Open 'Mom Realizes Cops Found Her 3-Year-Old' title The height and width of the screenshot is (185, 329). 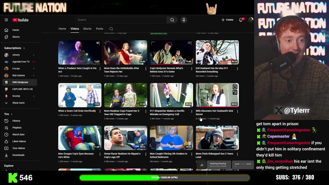tap(122, 113)
